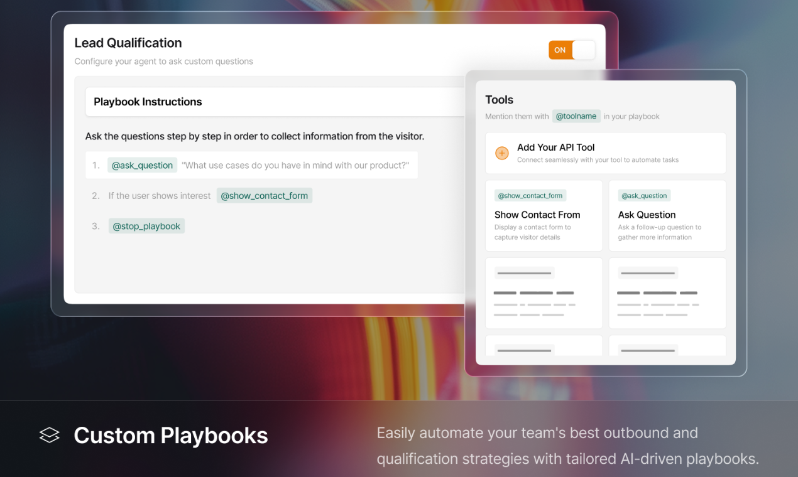The height and width of the screenshot is (477, 798).
Task: Click "Ask a follow-up question" description text
Action: pyautogui.click(x=660, y=232)
